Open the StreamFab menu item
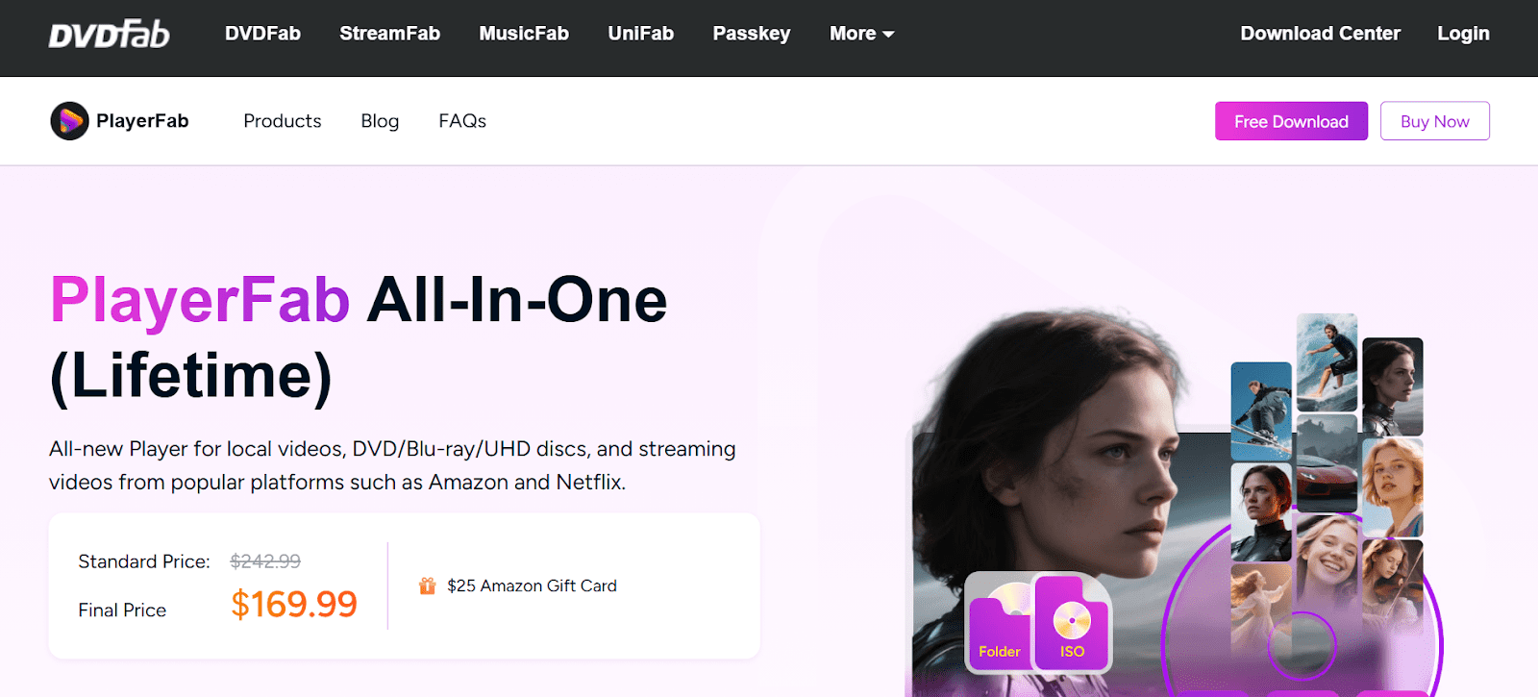The width and height of the screenshot is (1538, 697). pyautogui.click(x=389, y=34)
